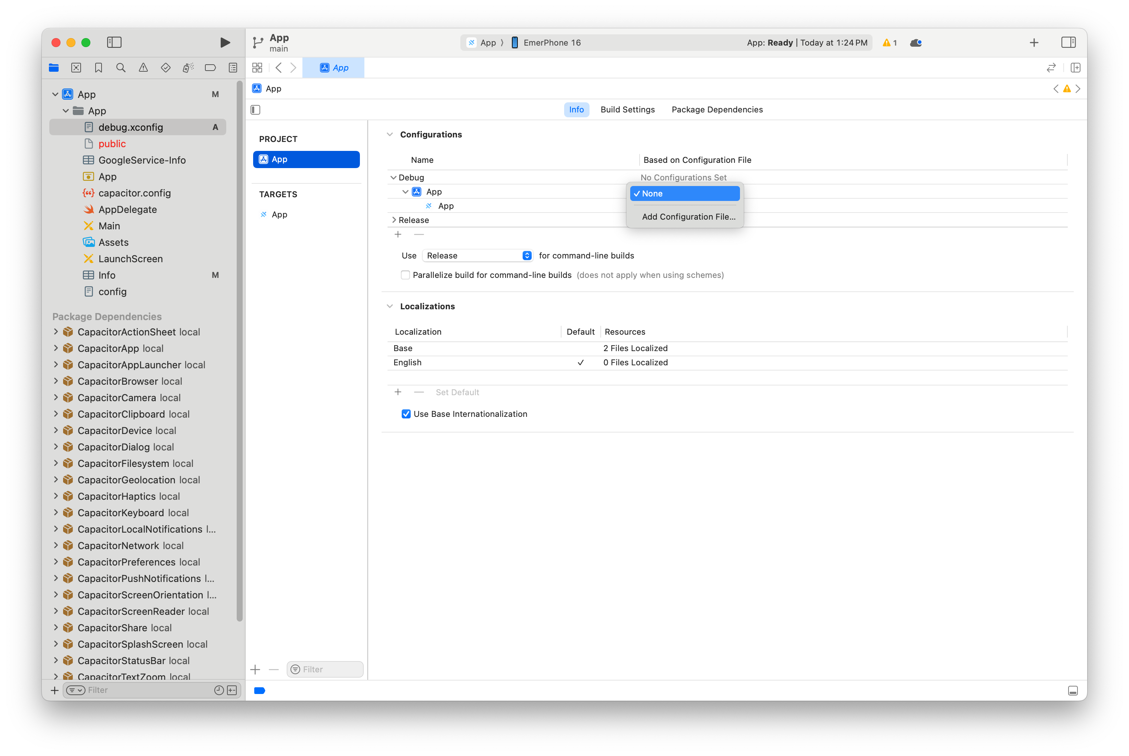Open the Find navigator magnifier icon
Viewport: 1129px width, 756px height.
pos(121,68)
